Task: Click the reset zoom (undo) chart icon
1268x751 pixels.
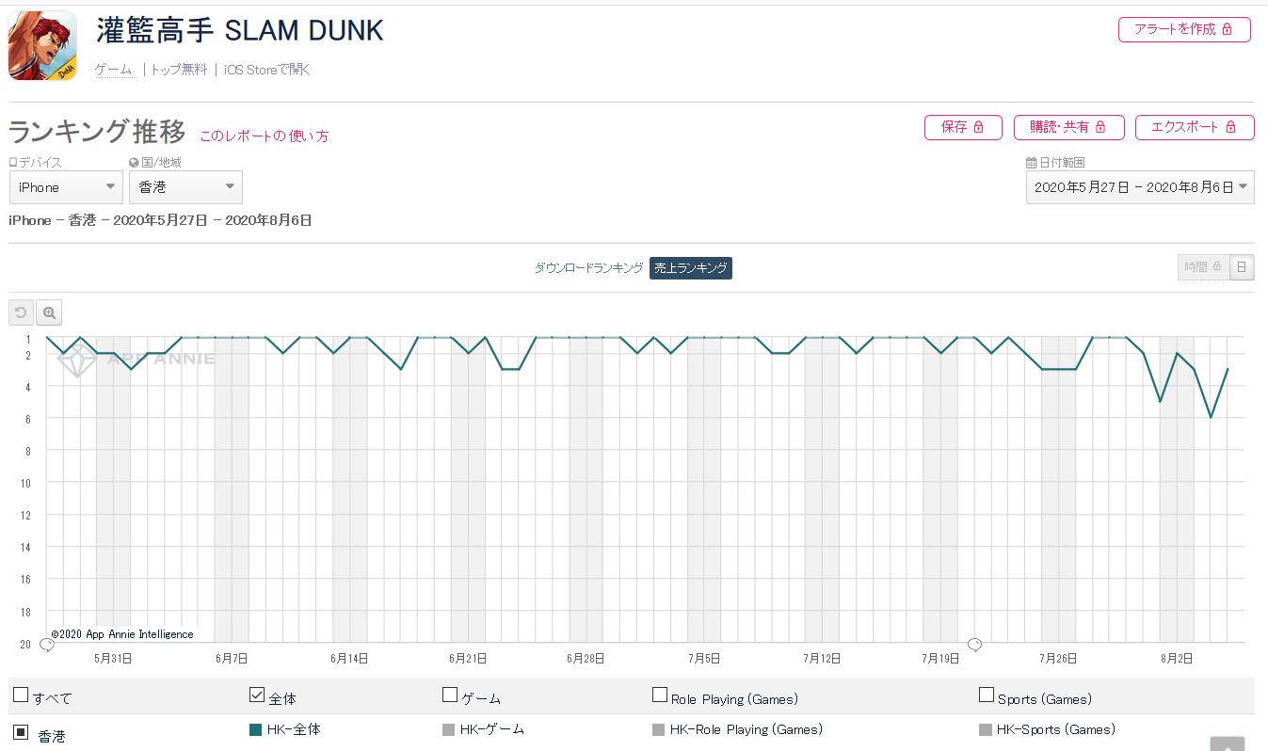Action: pyautogui.click(x=21, y=312)
